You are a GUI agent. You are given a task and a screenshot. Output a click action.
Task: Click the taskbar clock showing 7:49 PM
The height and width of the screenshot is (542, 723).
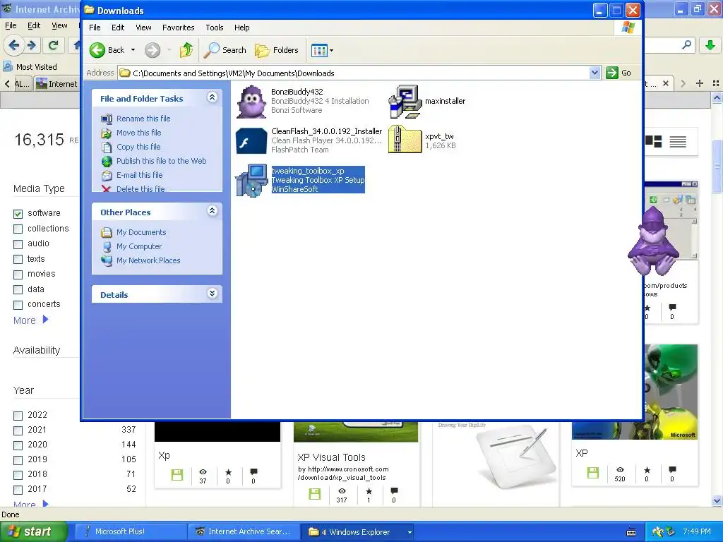(697, 531)
